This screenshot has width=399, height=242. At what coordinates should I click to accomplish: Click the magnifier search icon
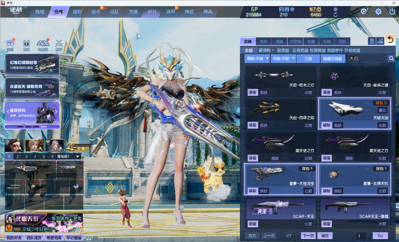pyautogui.click(x=391, y=58)
